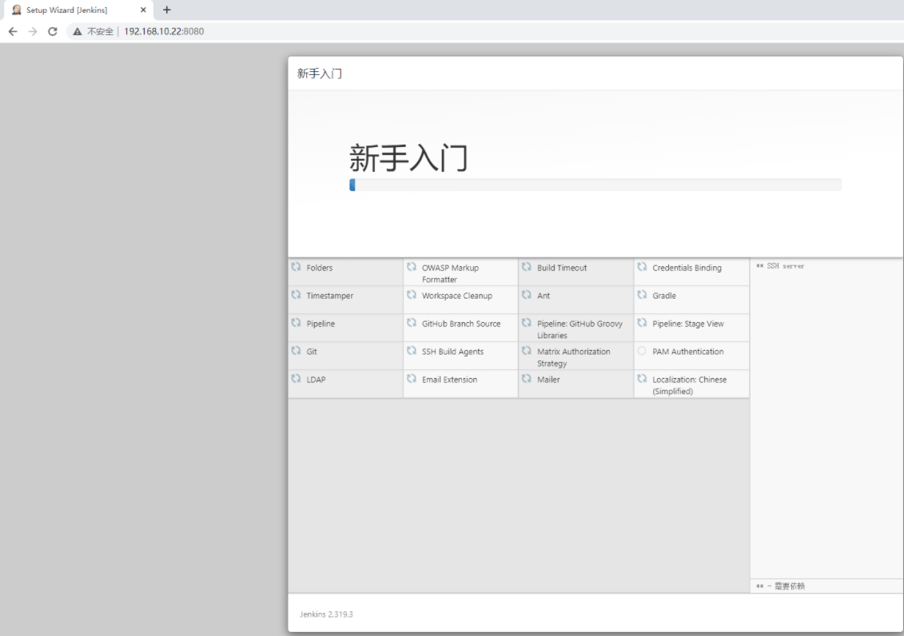Click the refresh icon next to Email Extension
The image size is (904, 636).
pos(412,379)
